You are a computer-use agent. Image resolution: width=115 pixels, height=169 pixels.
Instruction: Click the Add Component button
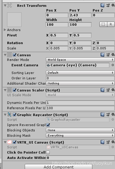click(59, 167)
